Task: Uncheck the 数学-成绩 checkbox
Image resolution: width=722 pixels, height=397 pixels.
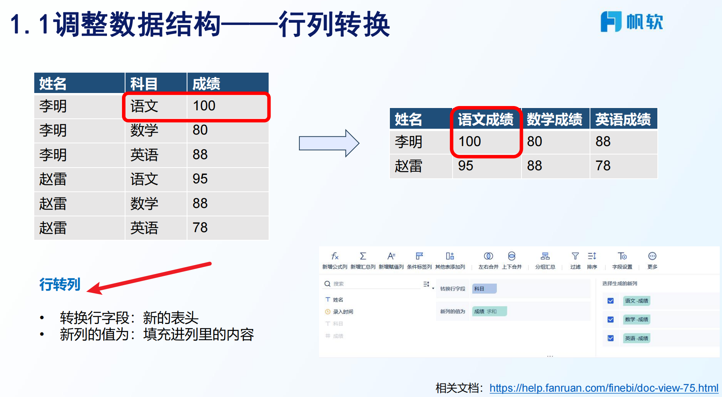Action: coord(610,319)
